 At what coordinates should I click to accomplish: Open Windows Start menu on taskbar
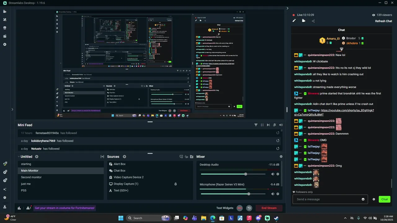pyautogui.click(x=121, y=218)
